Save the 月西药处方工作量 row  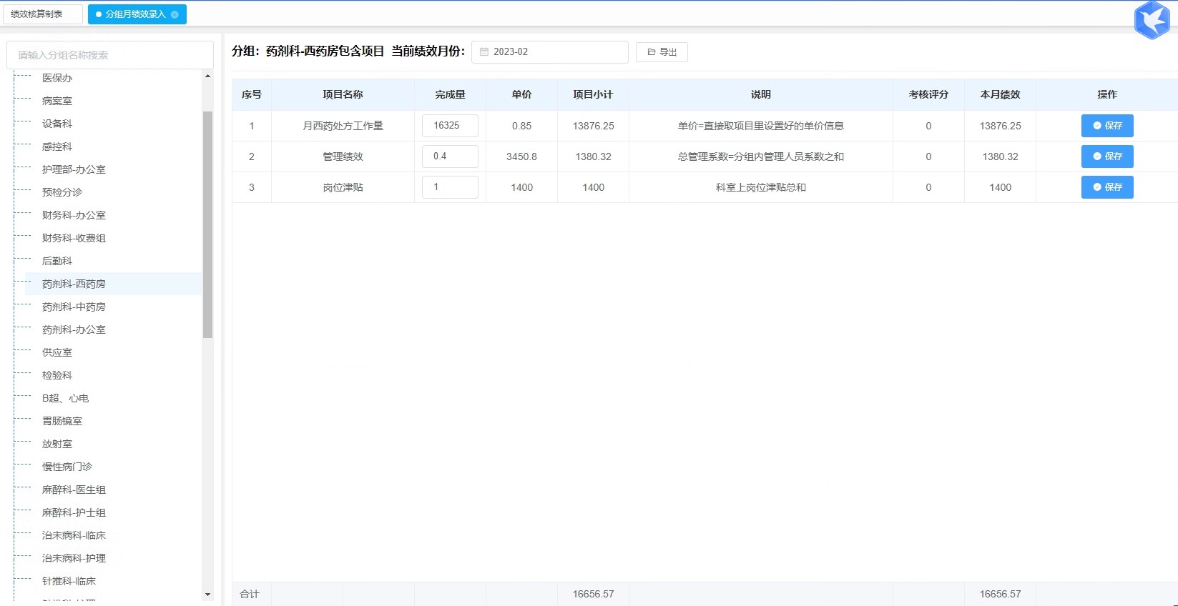[x=1107, y=126]
